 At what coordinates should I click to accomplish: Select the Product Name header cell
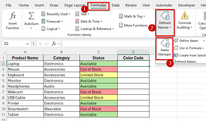tap(25, 58)
